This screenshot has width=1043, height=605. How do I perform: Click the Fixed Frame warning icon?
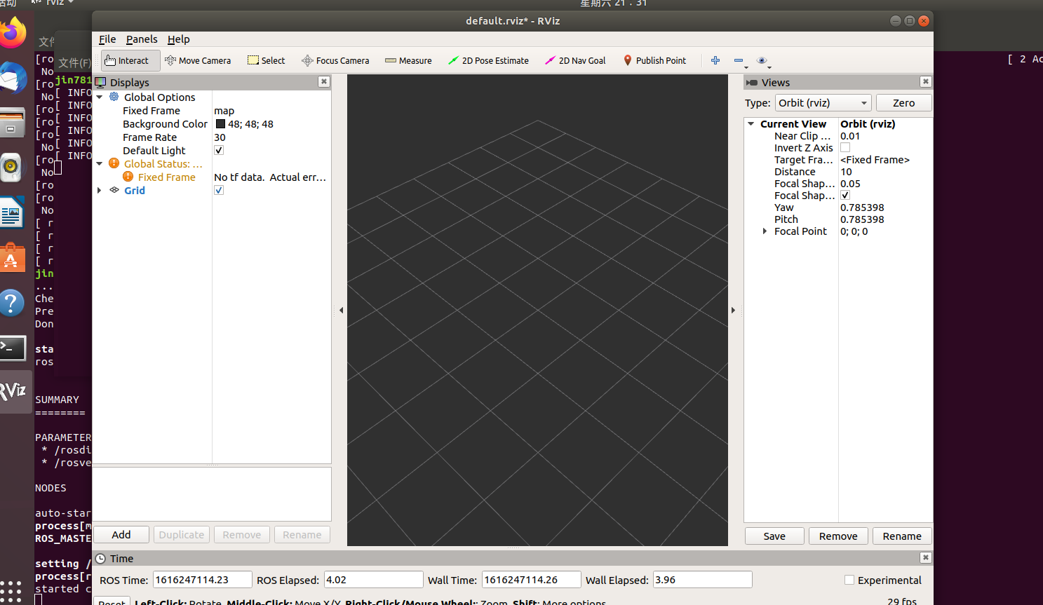tap(128, 177)
